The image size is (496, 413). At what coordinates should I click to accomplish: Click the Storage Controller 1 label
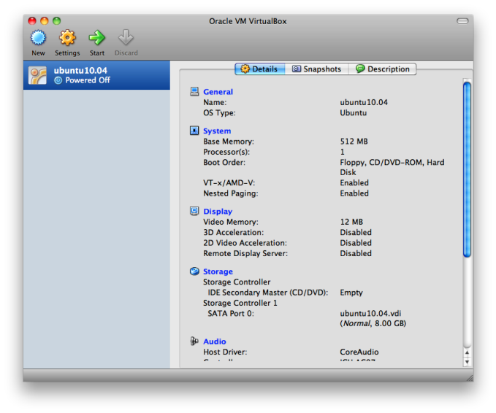point(240,303)
